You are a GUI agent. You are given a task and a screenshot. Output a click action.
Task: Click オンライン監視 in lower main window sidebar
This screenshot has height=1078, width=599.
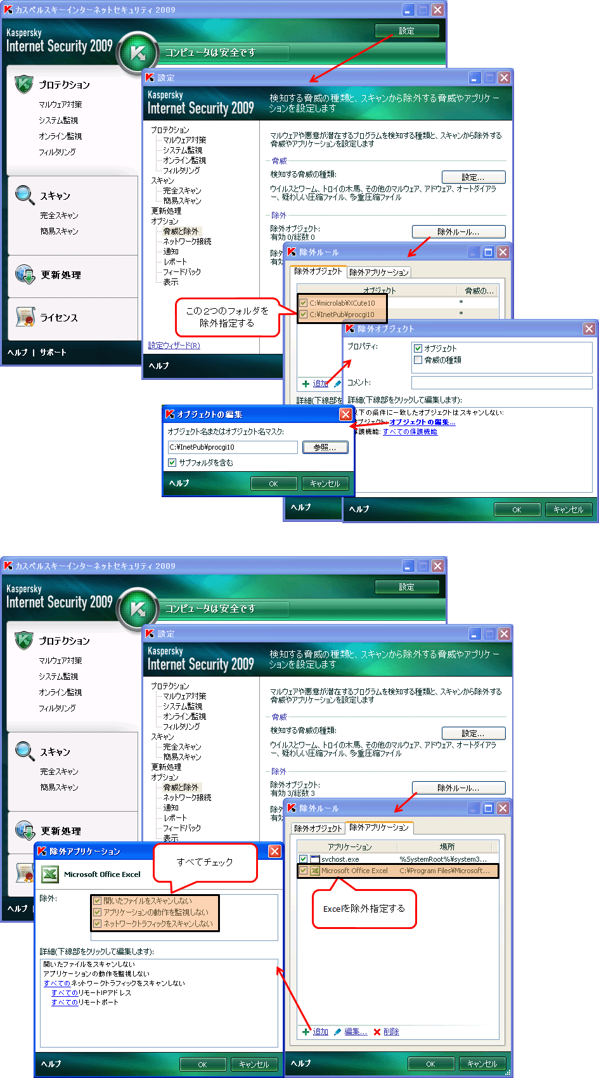(60, 692)
